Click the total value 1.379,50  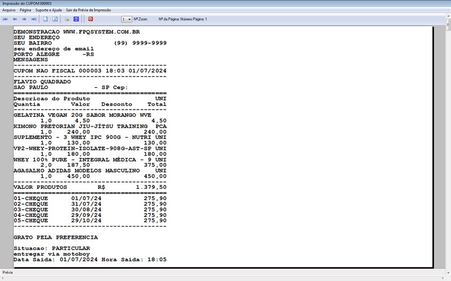(x=151, y=187)
